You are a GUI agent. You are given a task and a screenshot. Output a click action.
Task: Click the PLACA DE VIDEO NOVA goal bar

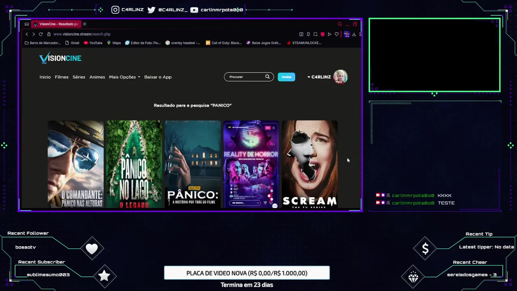[x=247, y=273]
